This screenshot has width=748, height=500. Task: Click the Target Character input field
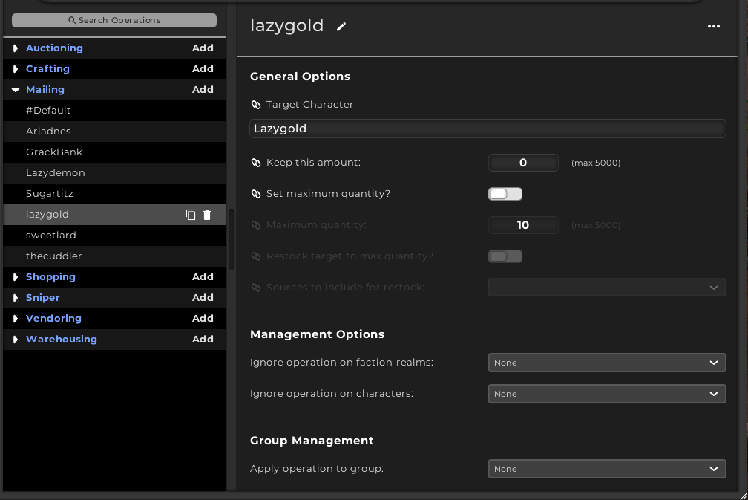488,129
